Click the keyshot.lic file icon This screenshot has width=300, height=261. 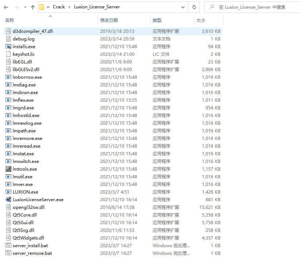9,54
